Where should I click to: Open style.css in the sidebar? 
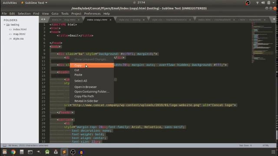point(18,39)
